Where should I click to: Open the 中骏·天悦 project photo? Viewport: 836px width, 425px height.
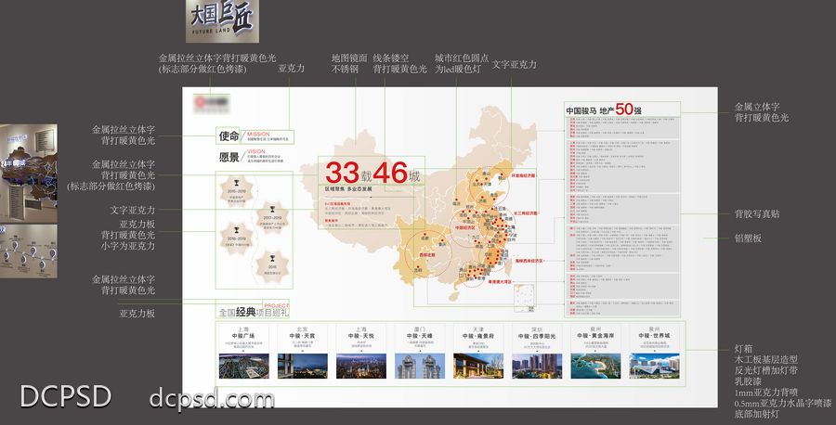[x=361, y=366]
